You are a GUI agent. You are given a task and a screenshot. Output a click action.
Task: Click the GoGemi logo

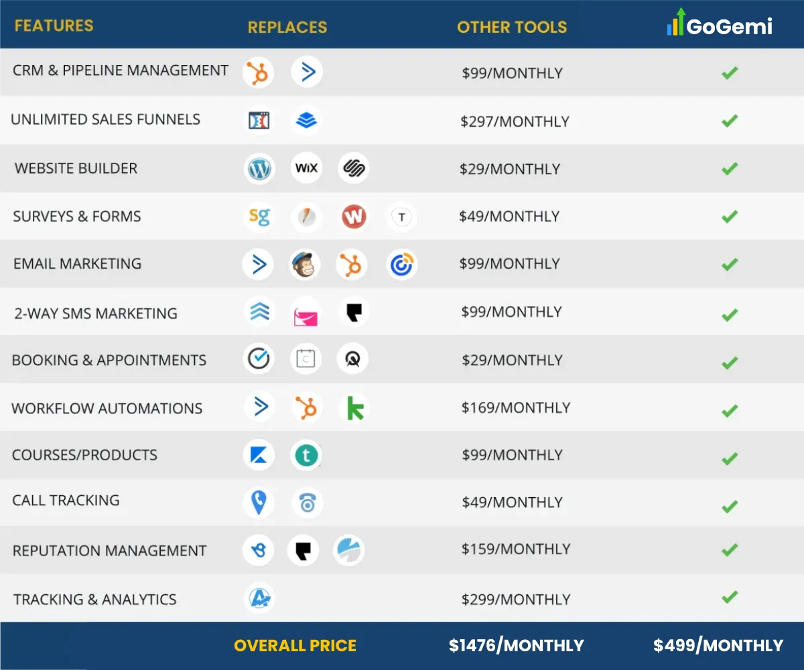point(720,24)
